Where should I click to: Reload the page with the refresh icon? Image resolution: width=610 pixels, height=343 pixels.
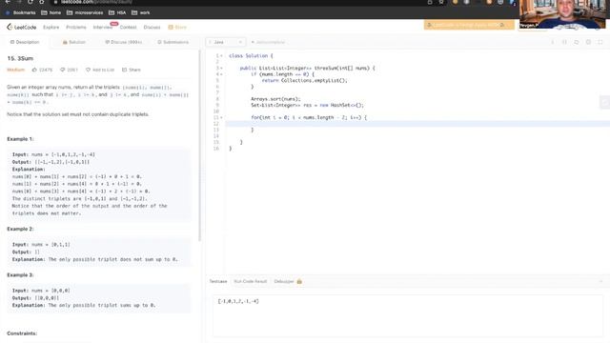30,2
